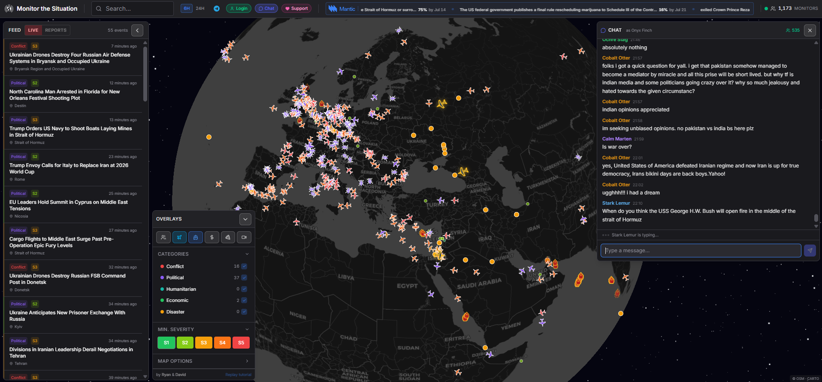The image size is (822, 382).
Task: Click the Login button
Action: [239, 9]
